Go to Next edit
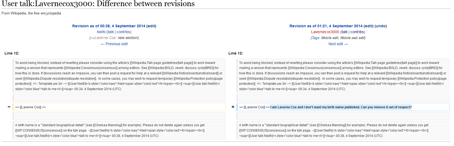454x146 pixels. [338, 44]
